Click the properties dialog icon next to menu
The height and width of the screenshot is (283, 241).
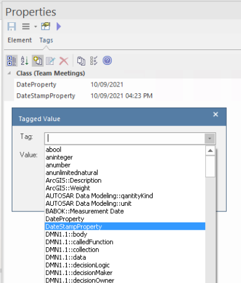(x=46, y=27)
